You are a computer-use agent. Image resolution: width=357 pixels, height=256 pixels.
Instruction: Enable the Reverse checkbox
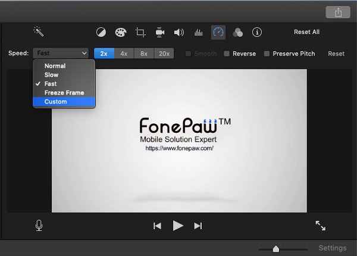click(227, 54)
